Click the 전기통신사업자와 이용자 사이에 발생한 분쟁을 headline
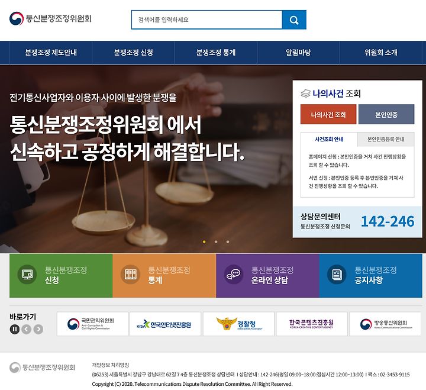 pyautogui.click(x=93, y=97)
